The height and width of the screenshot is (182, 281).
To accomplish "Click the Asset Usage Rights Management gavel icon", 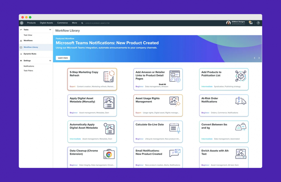I will click(175, 101).
